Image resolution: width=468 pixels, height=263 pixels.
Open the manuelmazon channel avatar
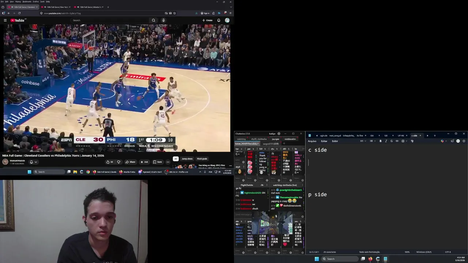[x=5, y=162]
